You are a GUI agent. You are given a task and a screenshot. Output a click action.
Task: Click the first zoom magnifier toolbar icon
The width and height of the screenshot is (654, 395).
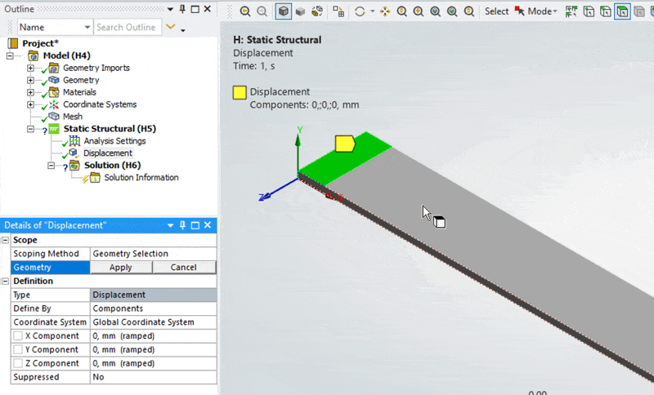point(245,12)
